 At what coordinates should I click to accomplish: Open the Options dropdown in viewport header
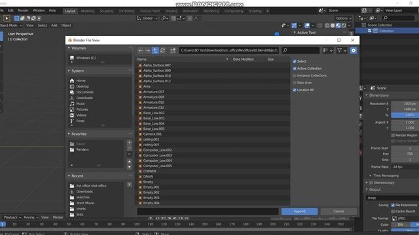click(344, 18)
